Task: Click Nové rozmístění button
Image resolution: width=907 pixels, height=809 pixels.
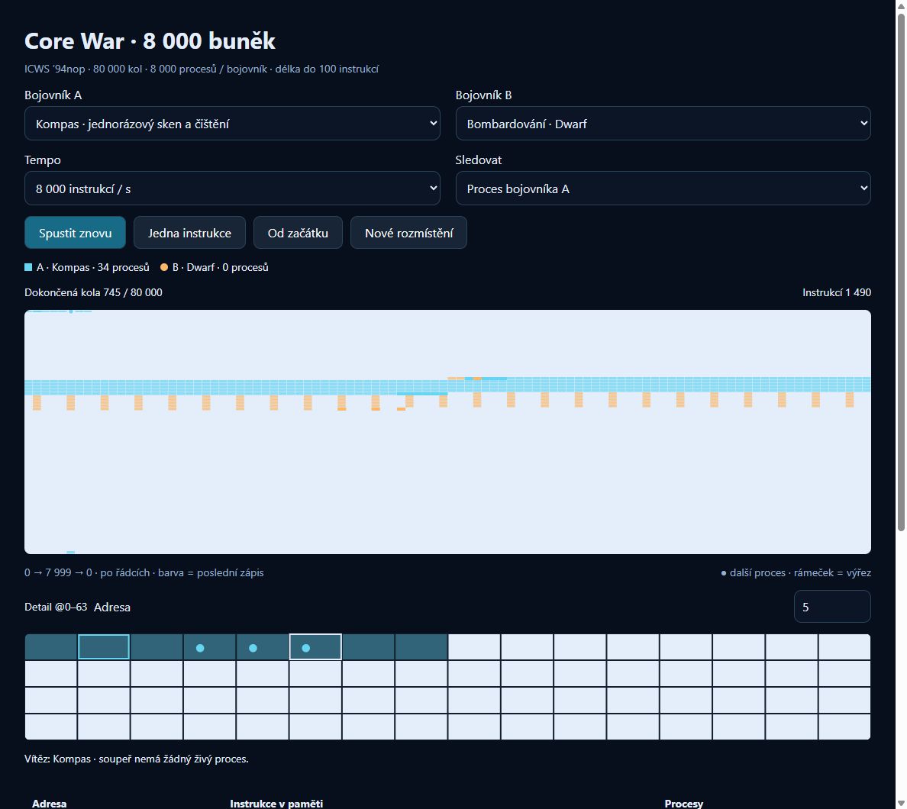Action: pos(408,233)
